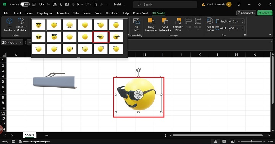This screenshot has width=275, height=144.
Task: Click the Cut scissors icon
Action: [x=61, y=5]
